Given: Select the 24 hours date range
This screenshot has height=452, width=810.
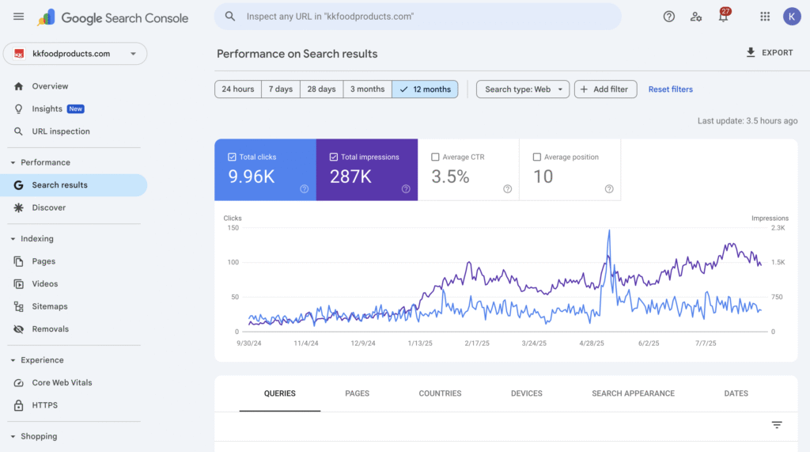Looking at the screenshot, I should pos(238,89).
